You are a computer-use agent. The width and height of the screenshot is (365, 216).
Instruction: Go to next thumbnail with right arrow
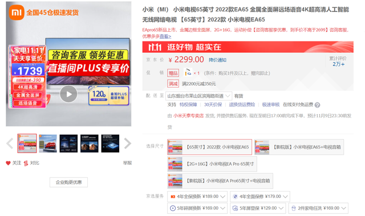(127, 143)
